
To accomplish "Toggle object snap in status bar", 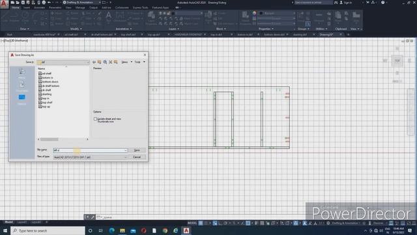I will (248, 223).
